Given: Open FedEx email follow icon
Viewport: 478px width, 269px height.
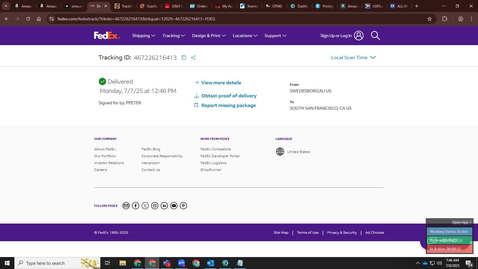Looking at the screenshot, I should [x=126, y=206].
